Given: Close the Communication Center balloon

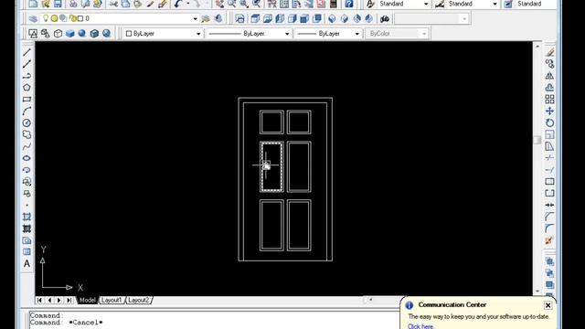Looking at the screenshot, I should (548, 305).
